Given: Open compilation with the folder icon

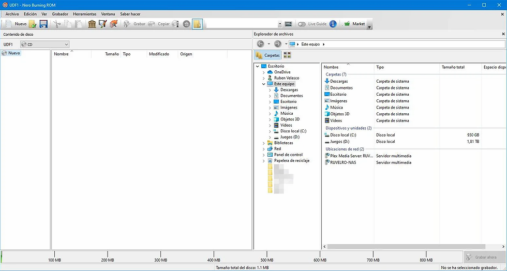Looking at the screenshot, I should pos(32,24).
